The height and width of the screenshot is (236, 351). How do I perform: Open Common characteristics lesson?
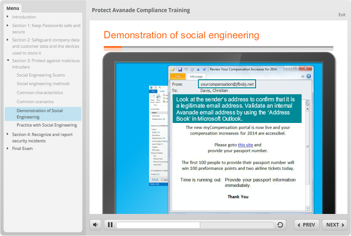click(x=40, y=93)
